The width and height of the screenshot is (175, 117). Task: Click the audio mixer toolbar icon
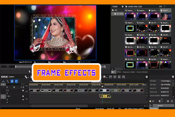point(115,77)
